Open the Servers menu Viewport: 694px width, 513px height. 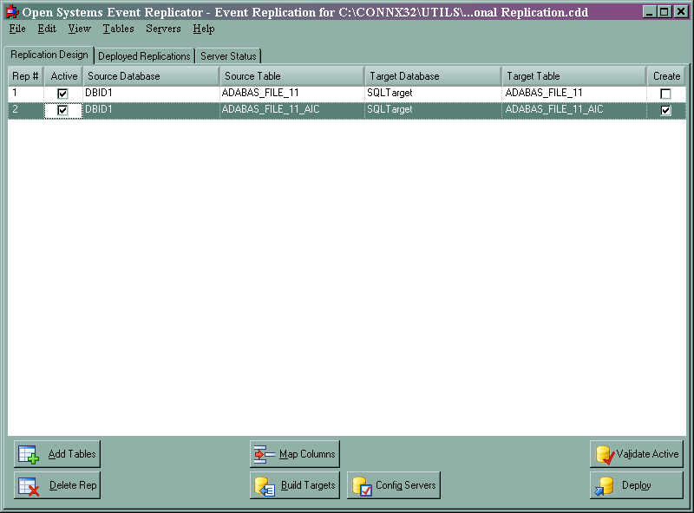point(163,29)
